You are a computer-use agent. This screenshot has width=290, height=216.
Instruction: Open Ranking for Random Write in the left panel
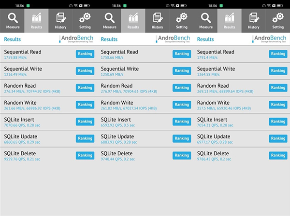85,105
